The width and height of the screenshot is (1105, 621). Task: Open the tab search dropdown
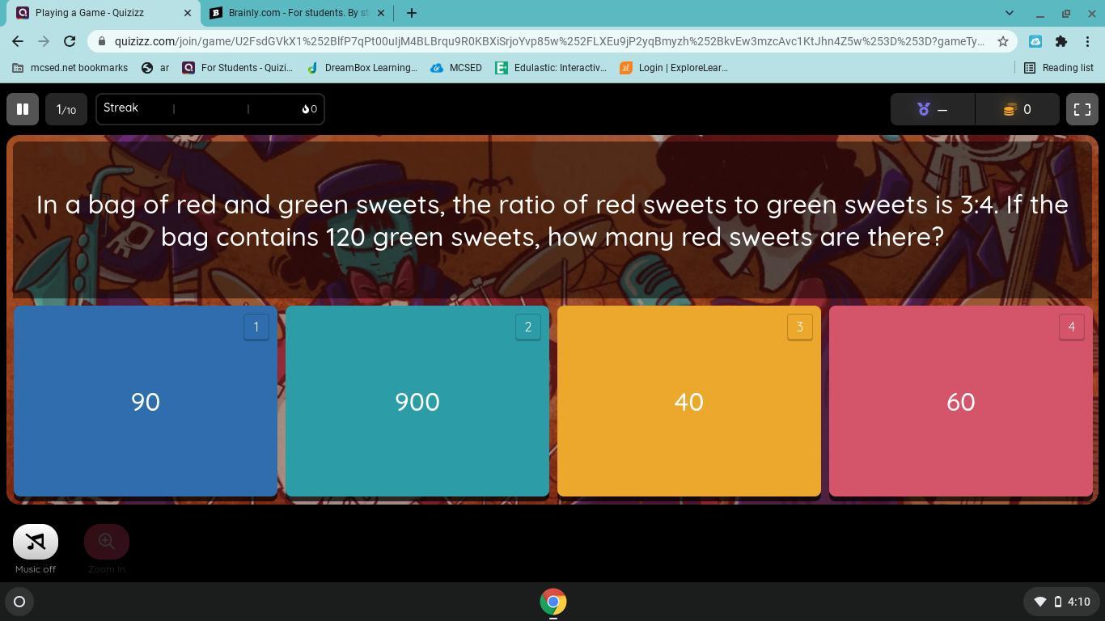point(1010,13)
